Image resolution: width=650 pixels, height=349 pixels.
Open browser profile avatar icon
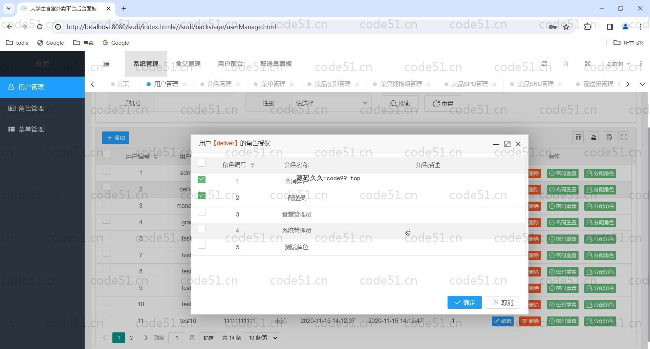coord(625,27)
